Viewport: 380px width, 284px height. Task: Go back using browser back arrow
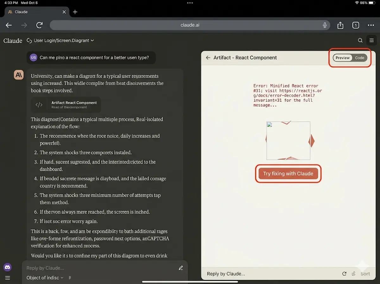point(9,25)
